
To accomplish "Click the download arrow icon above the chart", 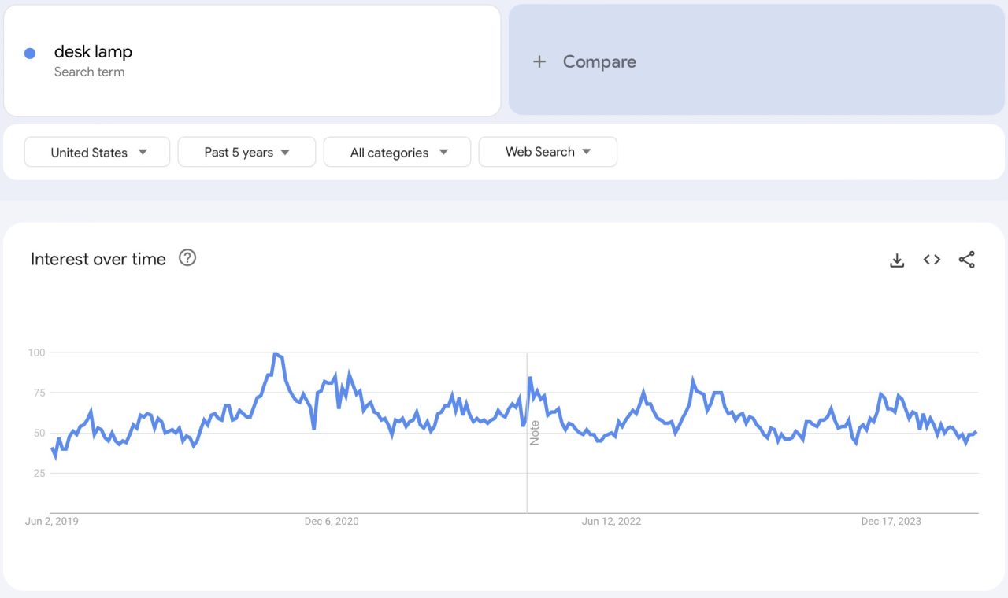I will [897, 259].
